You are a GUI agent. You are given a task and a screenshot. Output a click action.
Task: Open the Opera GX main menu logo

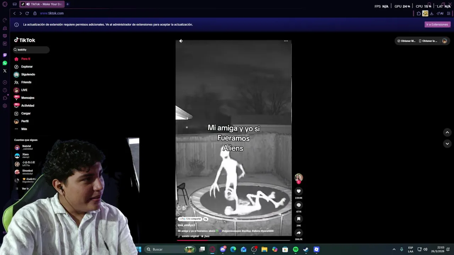(5, 4)
